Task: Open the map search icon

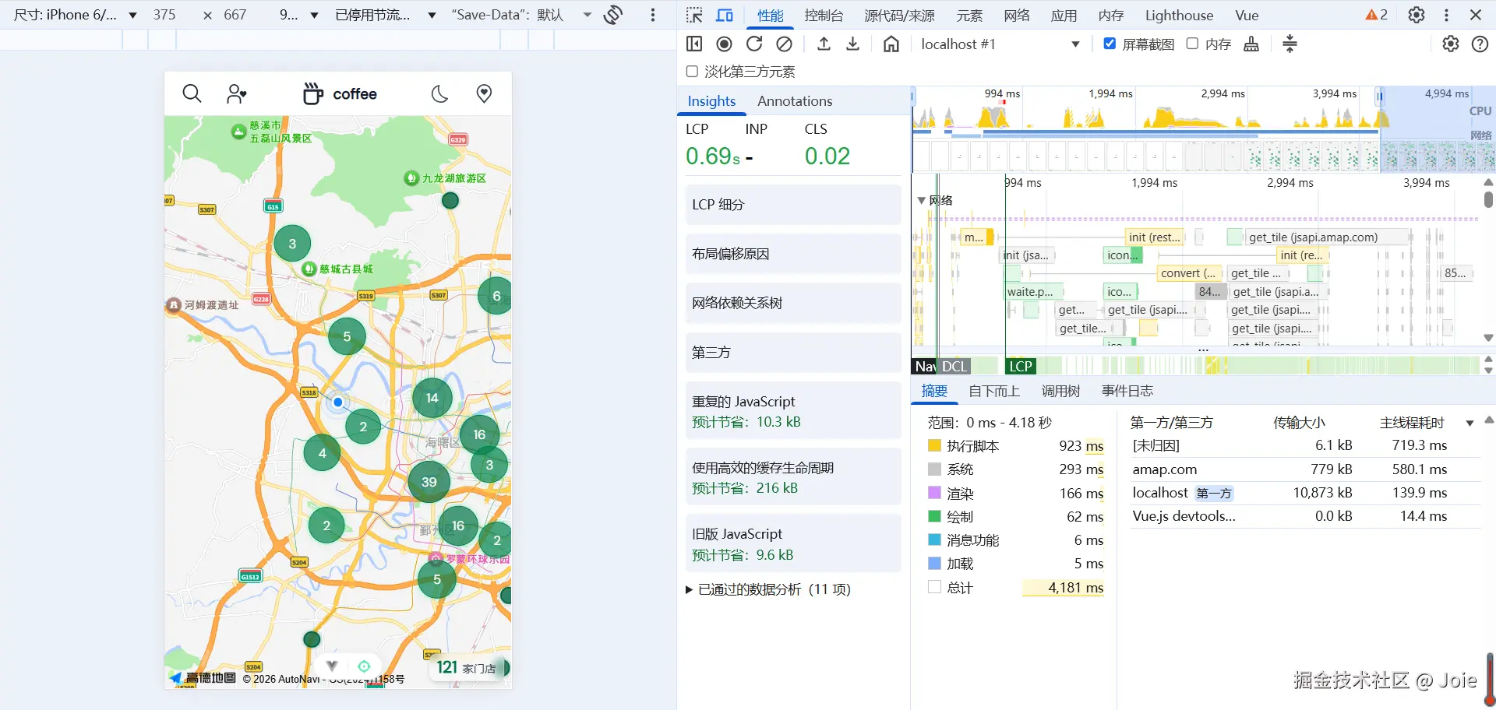Action: click(192, 94)
